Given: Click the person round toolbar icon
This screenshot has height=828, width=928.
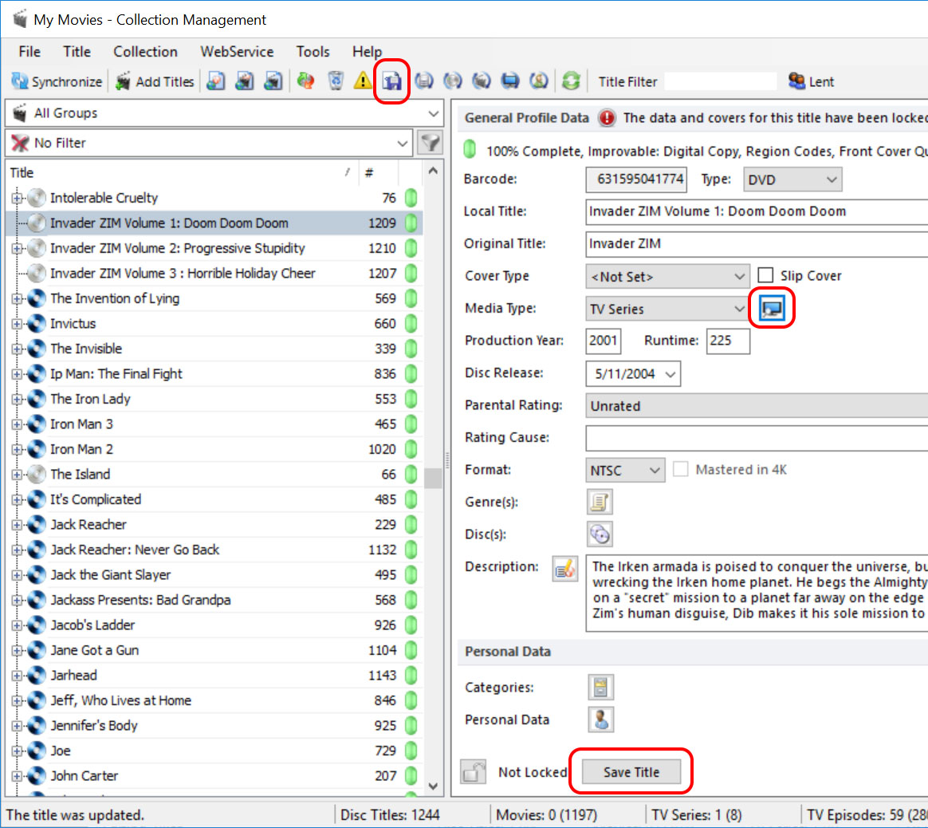Looking at the screenshot, I should pyautogui.click(x=539, y=81).
